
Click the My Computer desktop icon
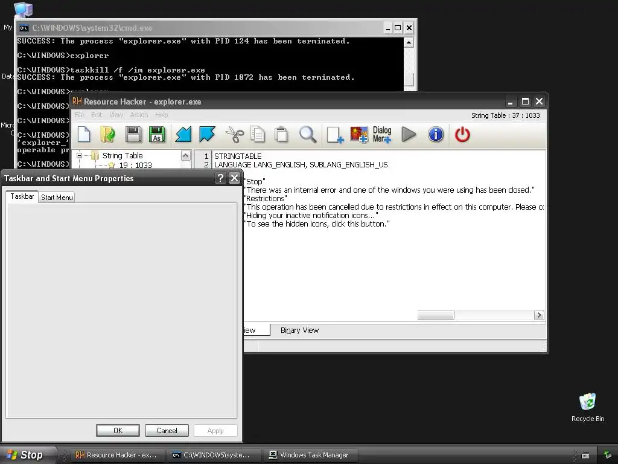(23, 10)
